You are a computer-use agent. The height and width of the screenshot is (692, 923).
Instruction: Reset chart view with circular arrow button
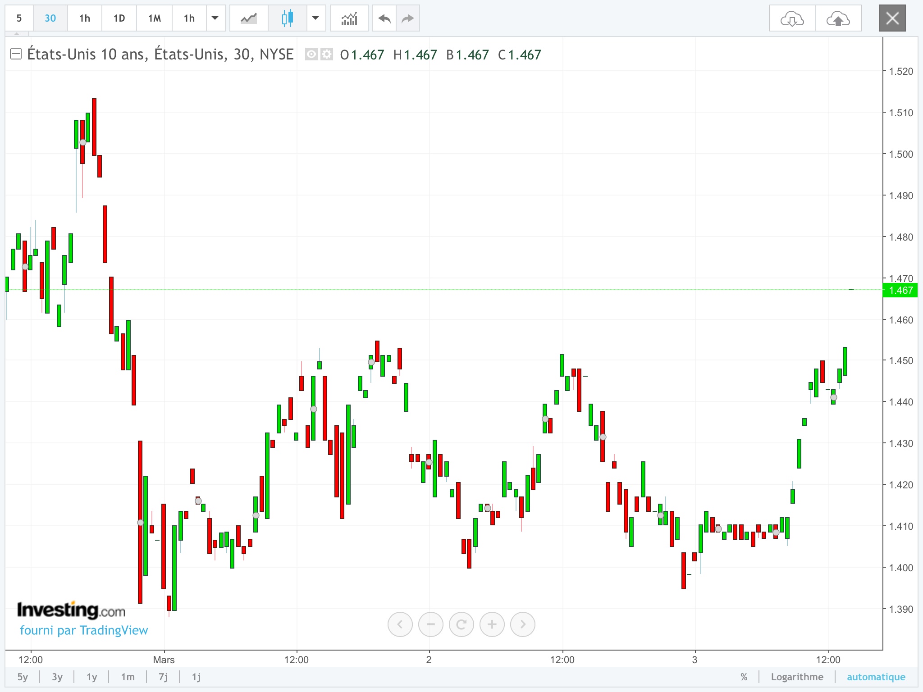point(461,624)
